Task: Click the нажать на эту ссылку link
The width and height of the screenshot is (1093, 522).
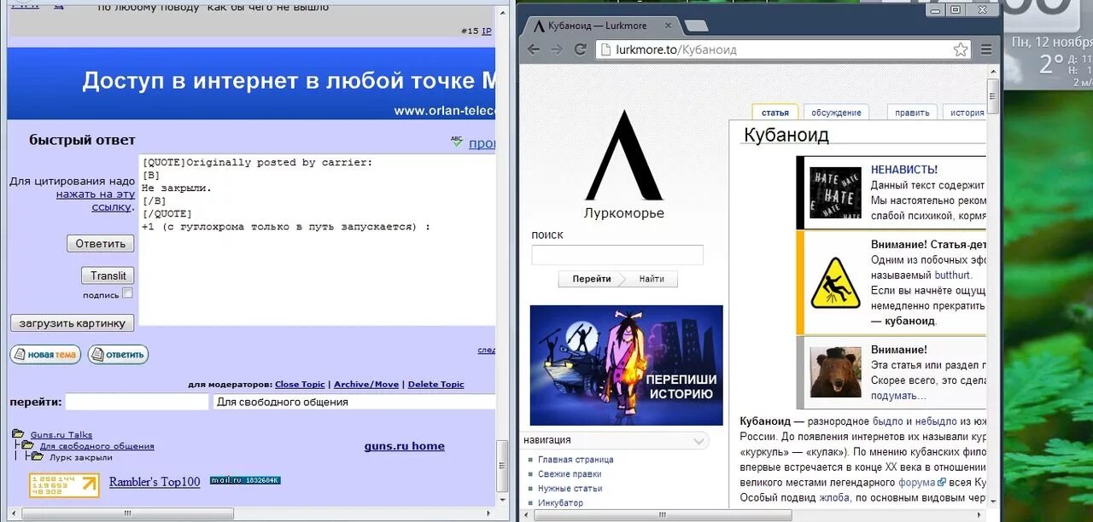Action: (x=94, y=200)
